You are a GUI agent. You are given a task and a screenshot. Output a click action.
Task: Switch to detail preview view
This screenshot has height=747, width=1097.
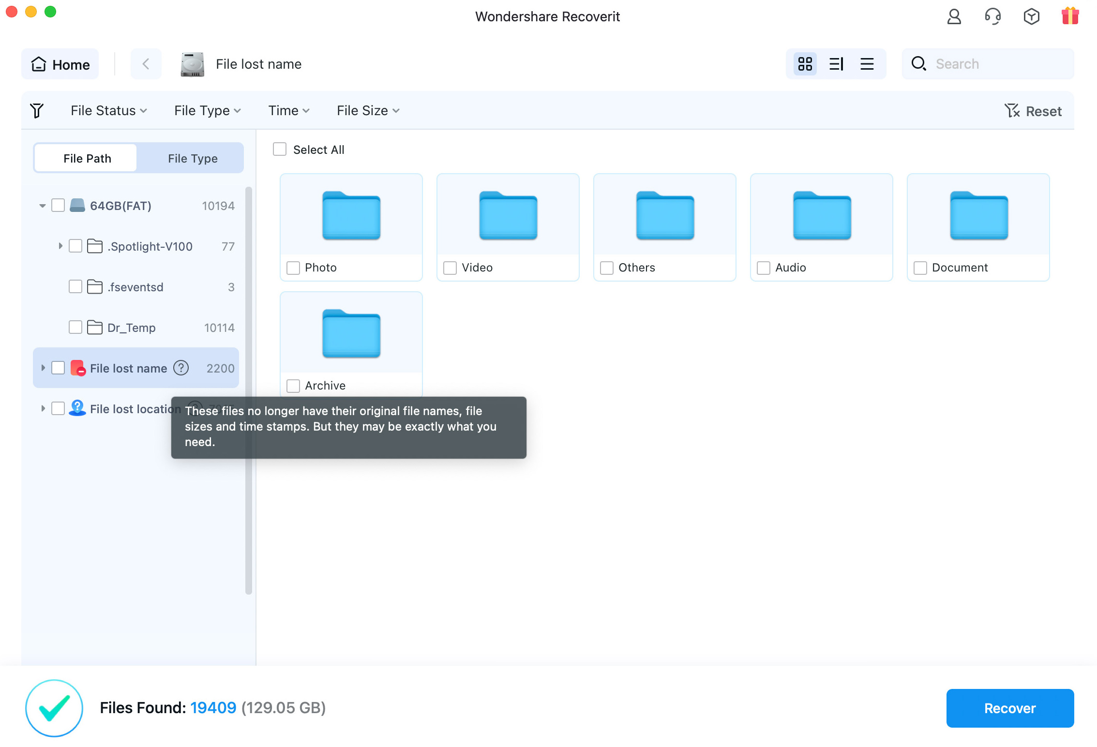point(836,64)
